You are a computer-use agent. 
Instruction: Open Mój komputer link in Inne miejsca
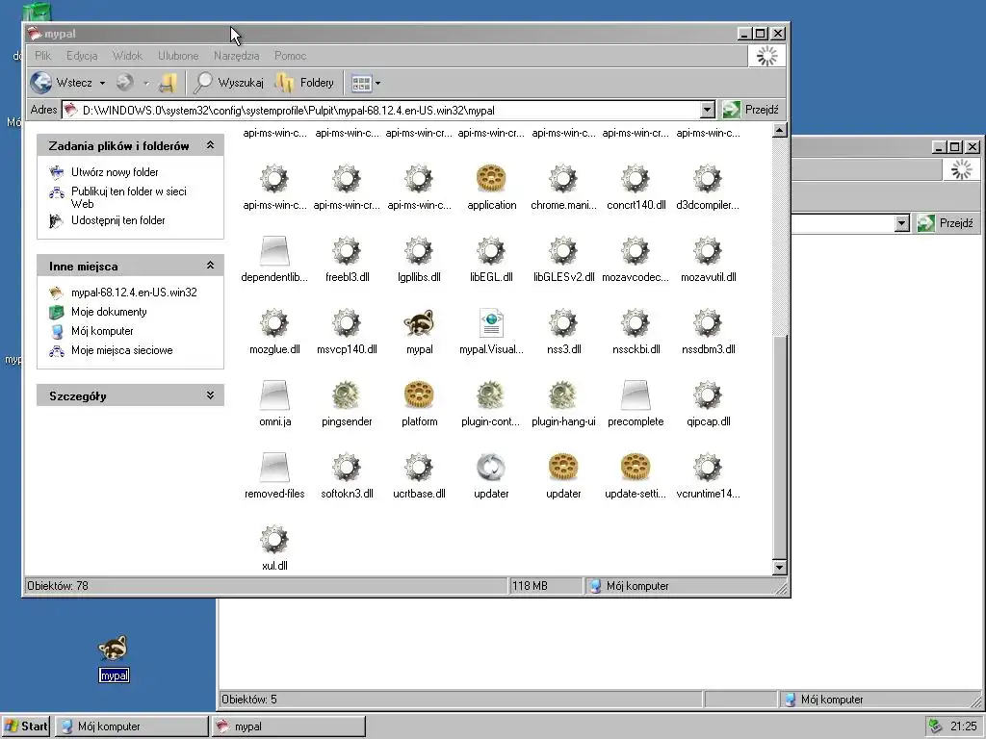click(102, 331)
